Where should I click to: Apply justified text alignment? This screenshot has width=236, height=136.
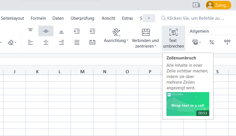tap(77, 43)
